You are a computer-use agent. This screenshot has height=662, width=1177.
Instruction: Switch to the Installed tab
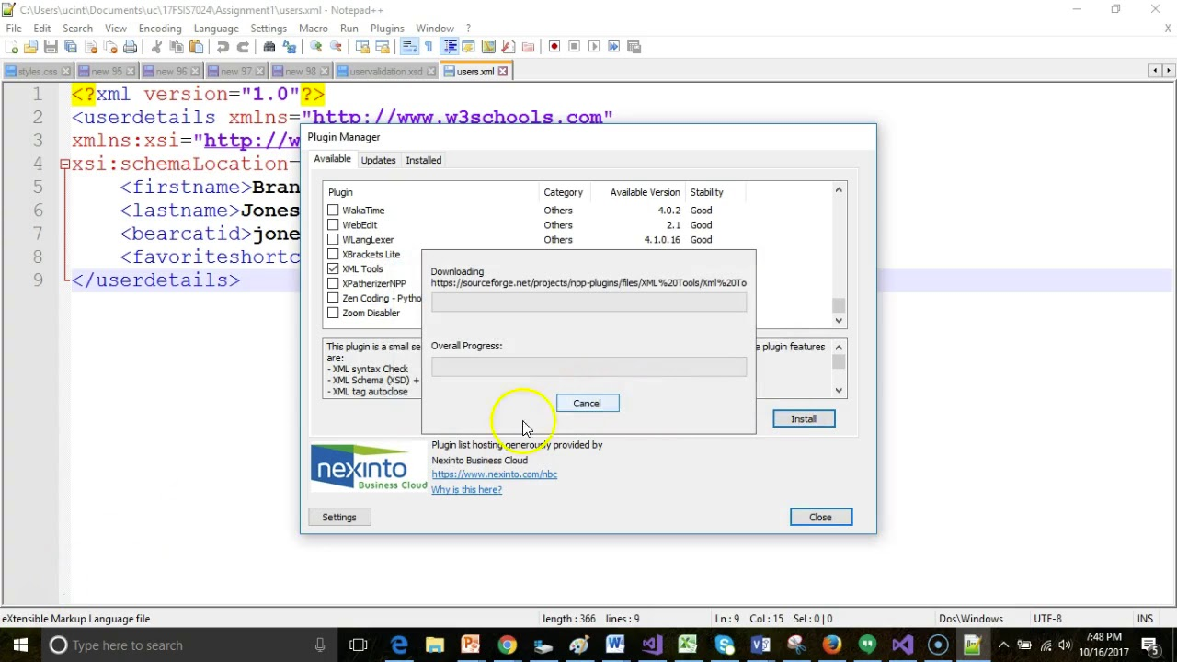pyautogui.click(x=423, y=160)
